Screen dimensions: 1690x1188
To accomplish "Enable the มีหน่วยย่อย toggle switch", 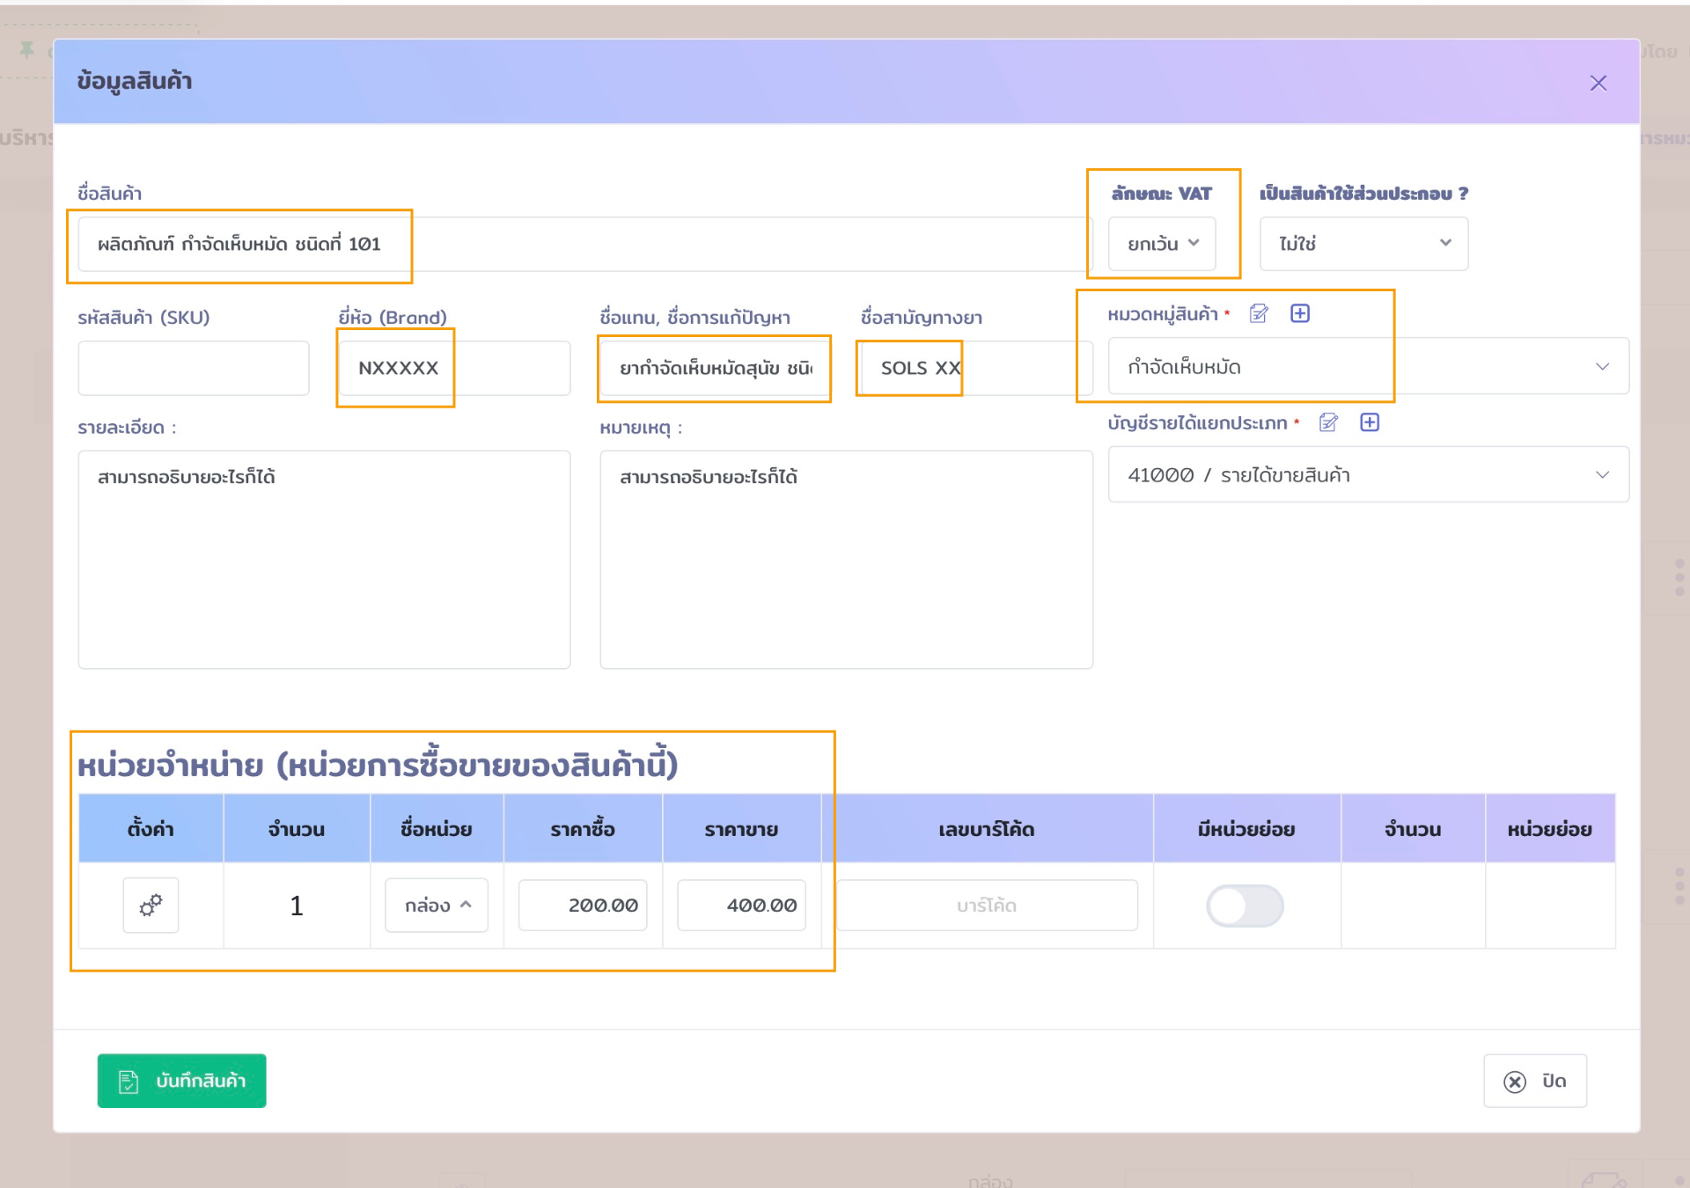I will [x=1245, y=905].
